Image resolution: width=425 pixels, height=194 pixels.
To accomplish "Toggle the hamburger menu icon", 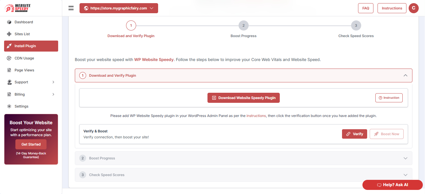I will tap(71, 8).
